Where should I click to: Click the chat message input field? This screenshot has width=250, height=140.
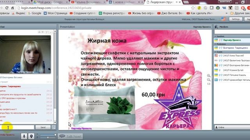17,127
